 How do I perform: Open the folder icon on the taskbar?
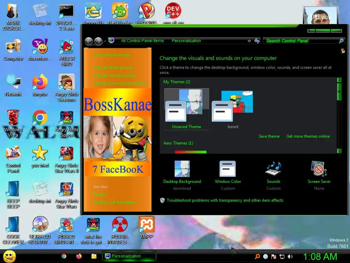tap(94, 256)
